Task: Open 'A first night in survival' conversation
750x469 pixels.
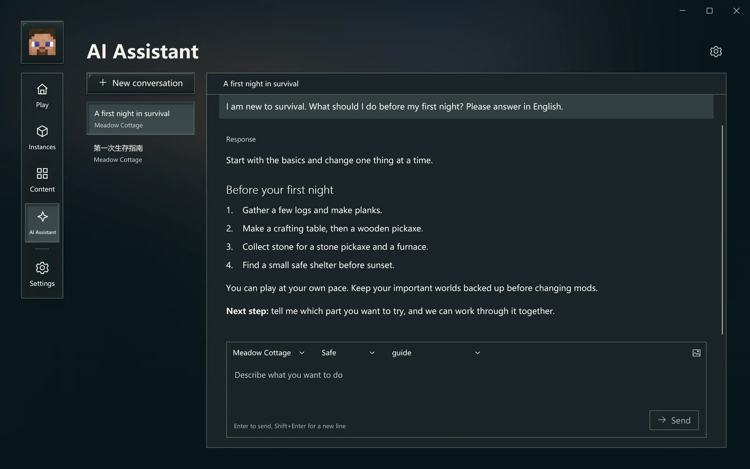Action: [141, 119]
